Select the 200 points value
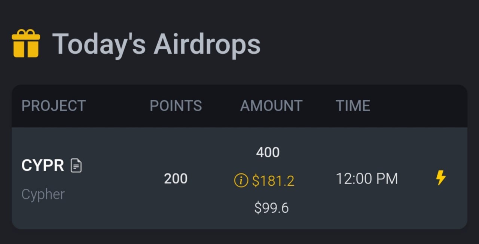The height and width of the screenshot is (244, 479). (176, 179)
